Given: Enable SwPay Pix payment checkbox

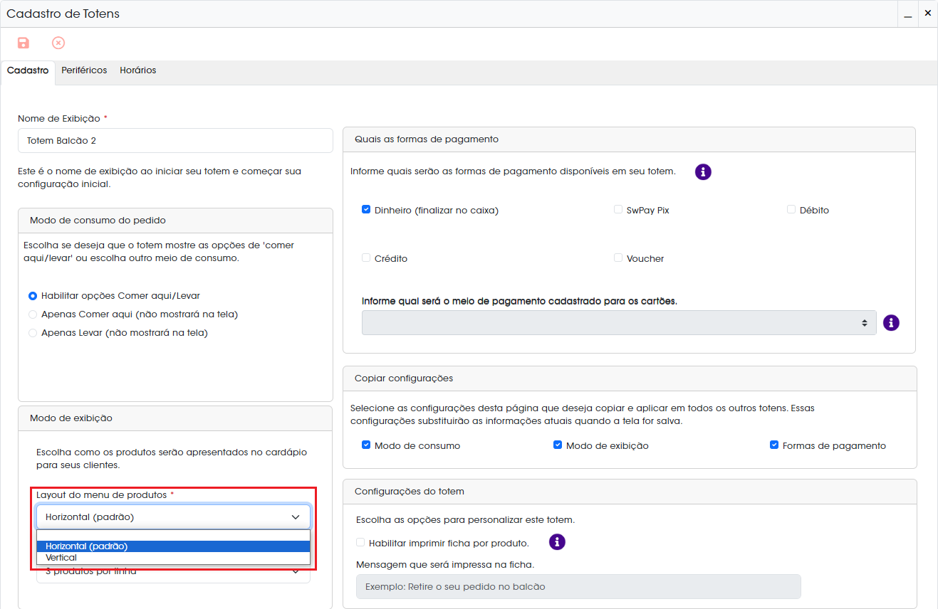Looking at the screenshot, I should [x=618, y=210].
